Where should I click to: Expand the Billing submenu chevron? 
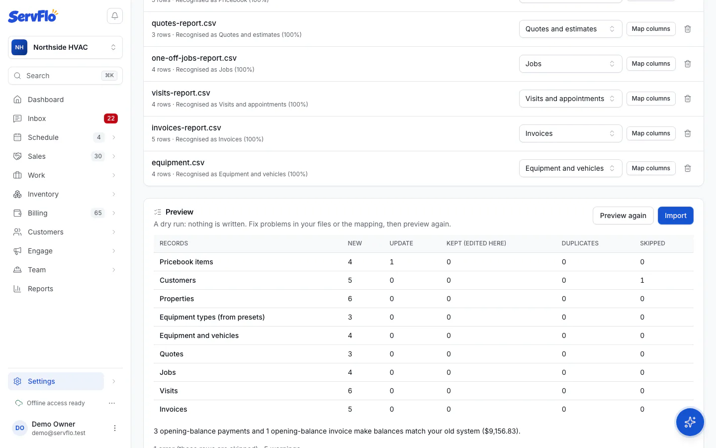[x=114, y=213]
